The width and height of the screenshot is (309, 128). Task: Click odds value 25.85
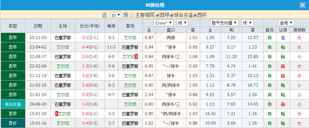(253, 57)
